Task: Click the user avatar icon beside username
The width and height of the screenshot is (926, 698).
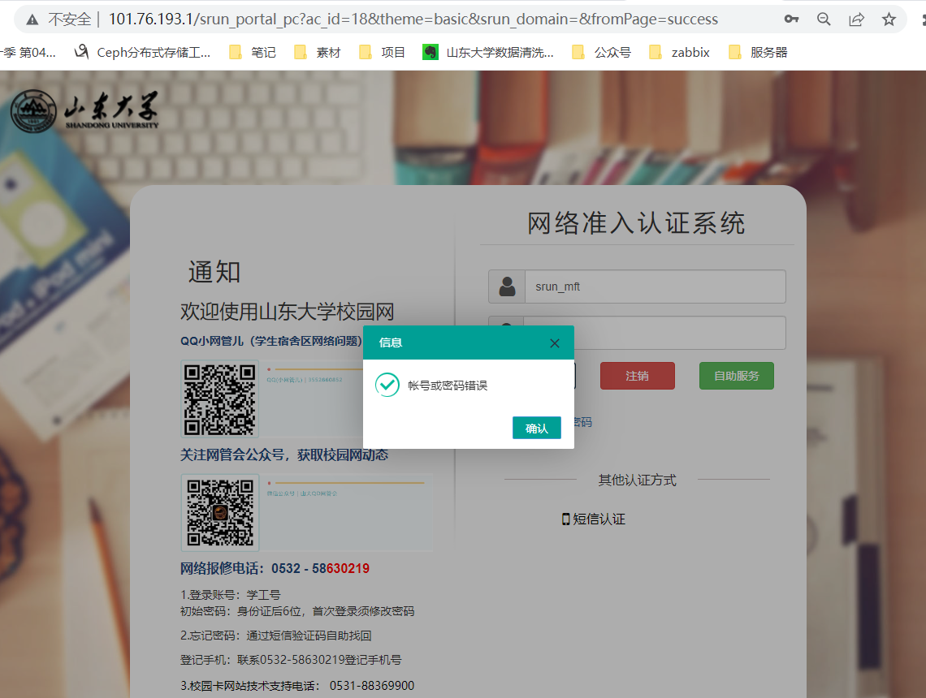Action: point(507,287)
